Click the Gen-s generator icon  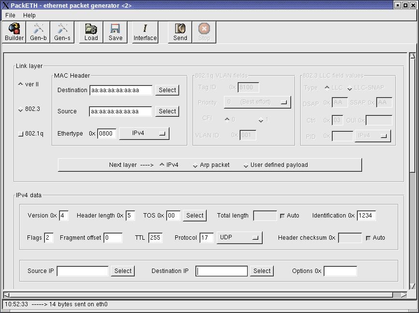point(62,29)
